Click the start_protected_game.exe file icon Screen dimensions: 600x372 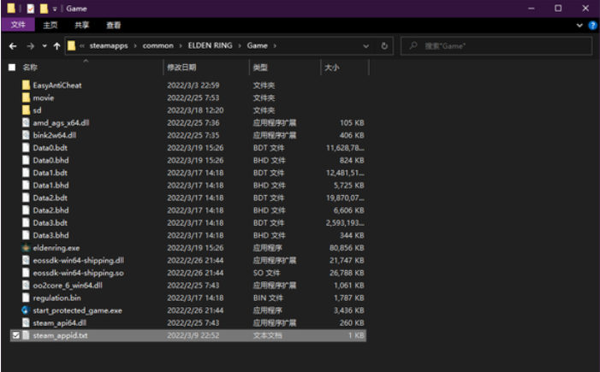pyautogui.click(x=26, y=310)
